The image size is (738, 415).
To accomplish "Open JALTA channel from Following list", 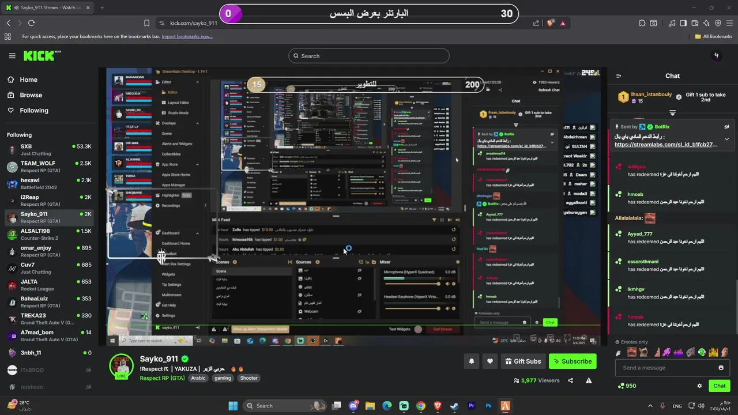I will tap(49, 285).
